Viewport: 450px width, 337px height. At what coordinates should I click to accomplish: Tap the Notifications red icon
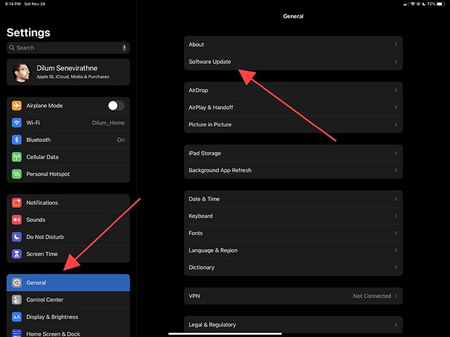coord(17,203)
